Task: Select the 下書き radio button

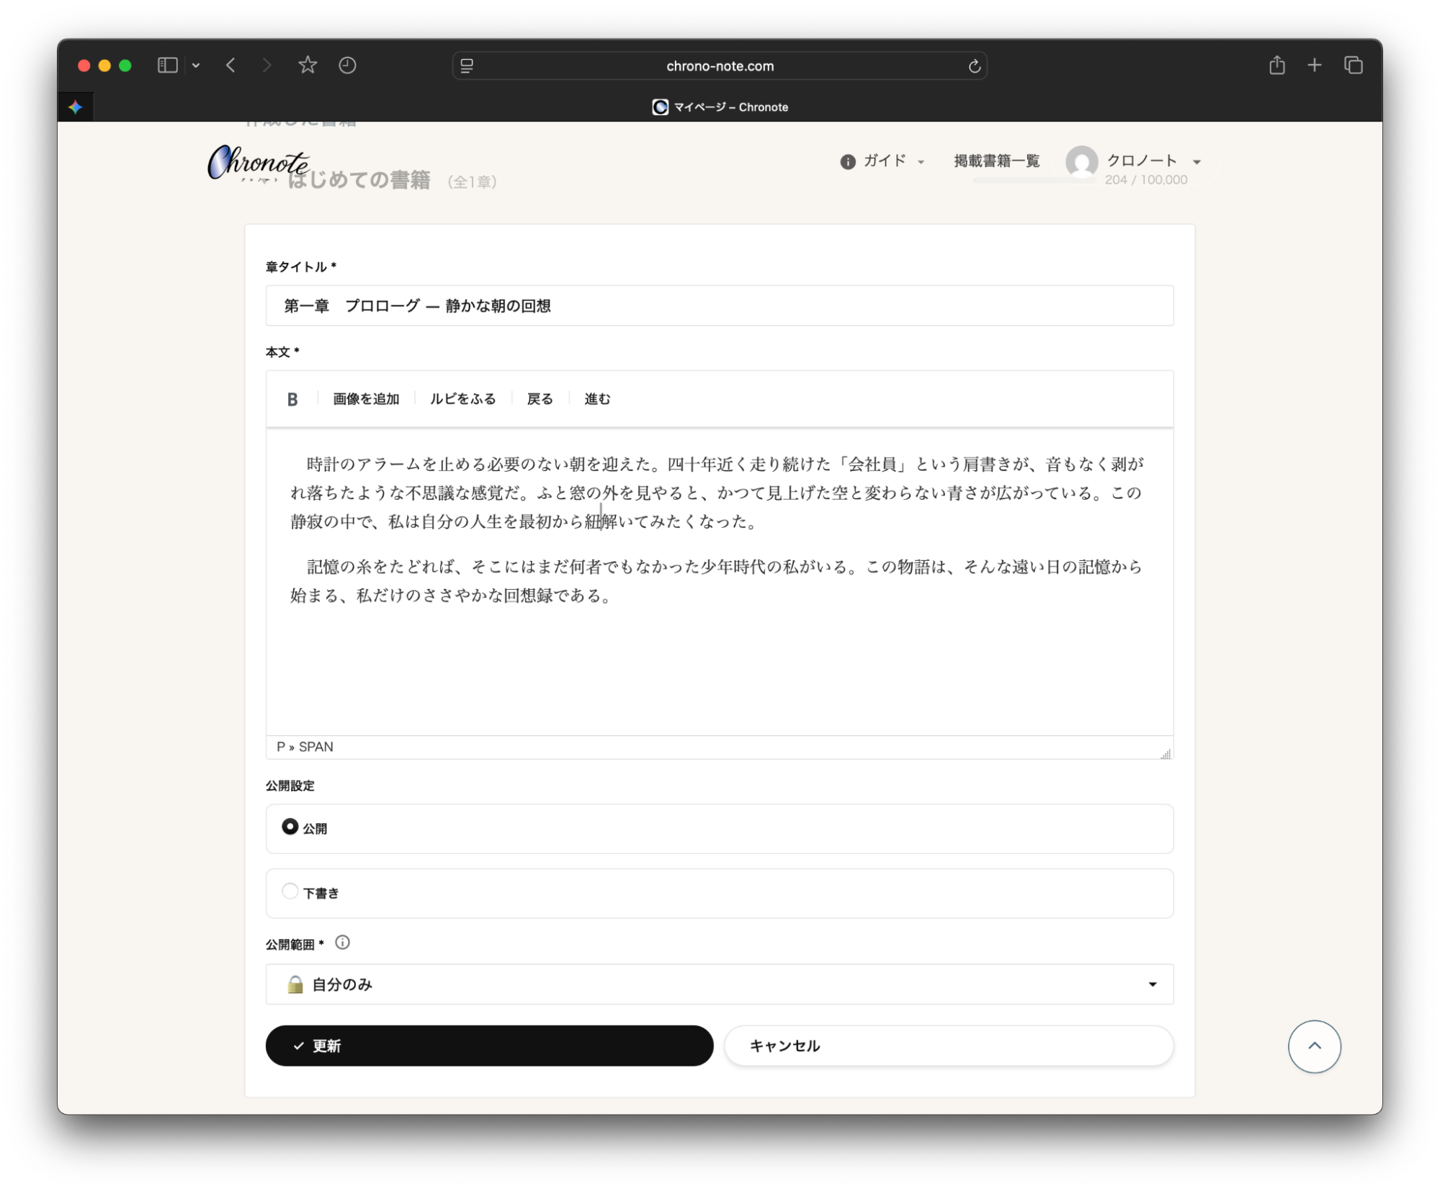Action: (290, 891)
